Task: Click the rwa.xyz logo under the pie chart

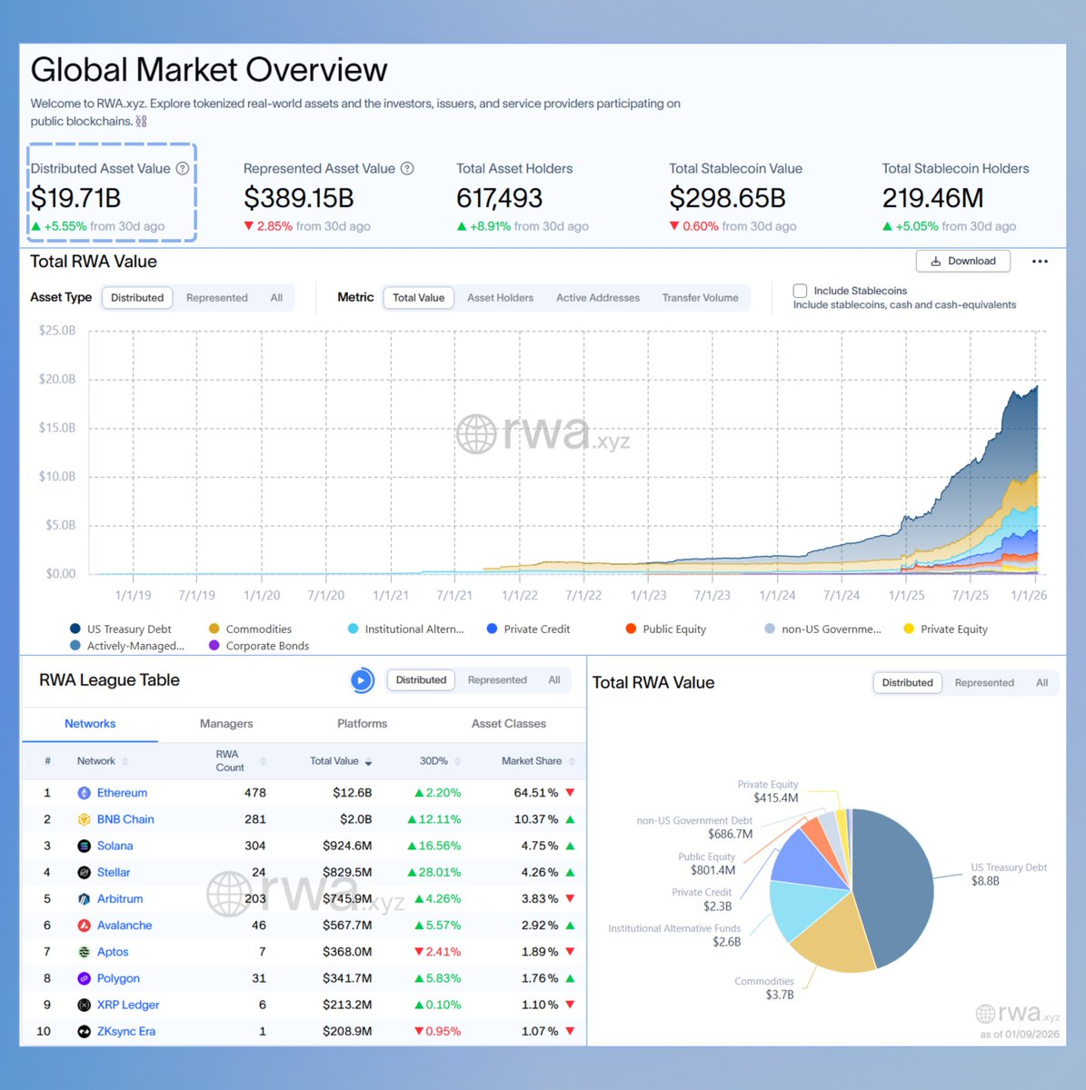Action: (1015, 1013)
